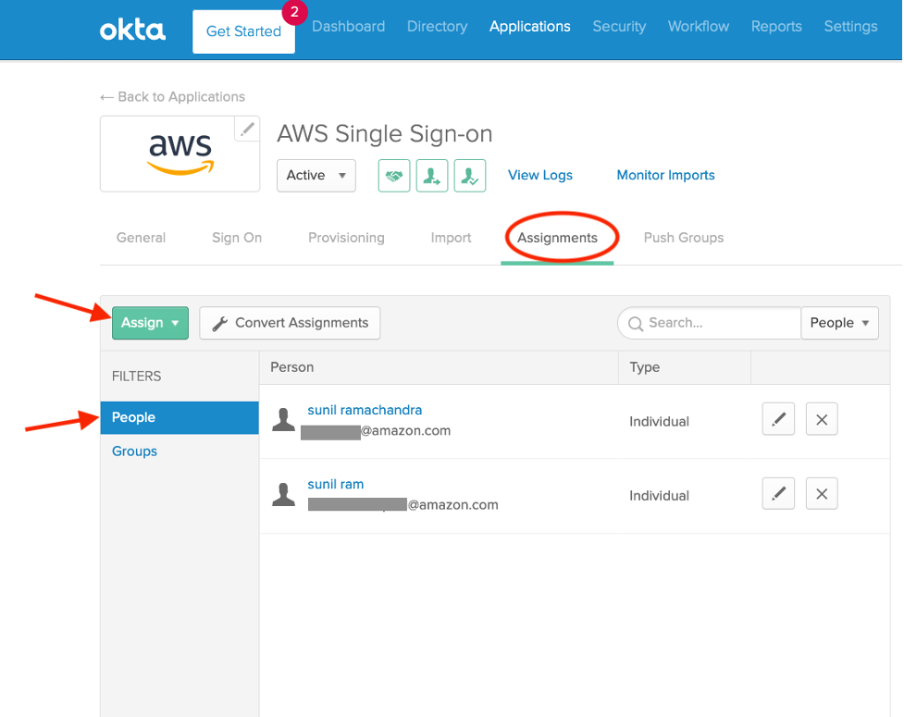Select the assign-user icon with arrow
Viewport: 904px width, 717px height.
click(431, 175)
